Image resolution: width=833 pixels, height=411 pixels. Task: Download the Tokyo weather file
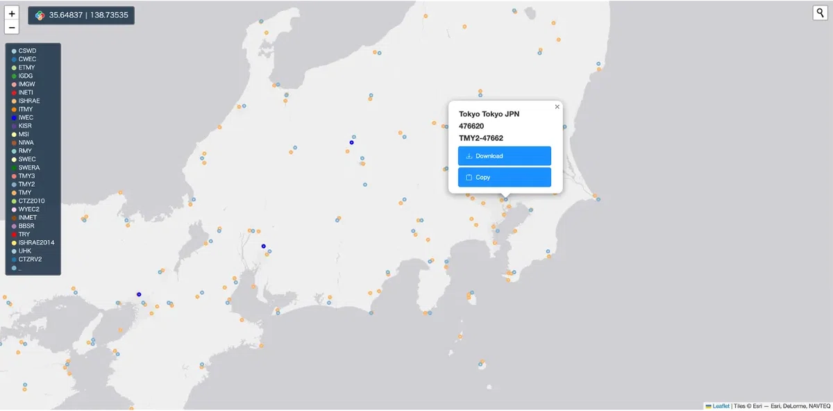coord(505,156)
